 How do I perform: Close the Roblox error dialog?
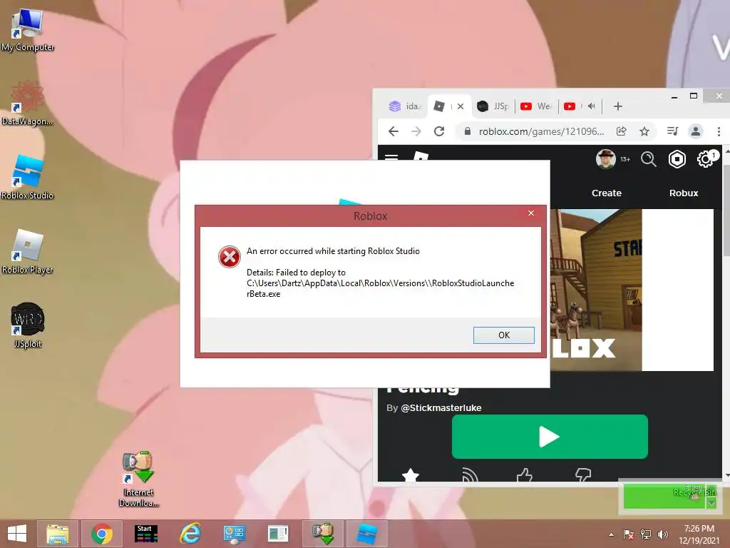530,213
